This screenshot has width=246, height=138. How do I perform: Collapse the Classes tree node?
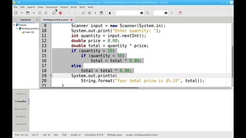click(14, 25)
